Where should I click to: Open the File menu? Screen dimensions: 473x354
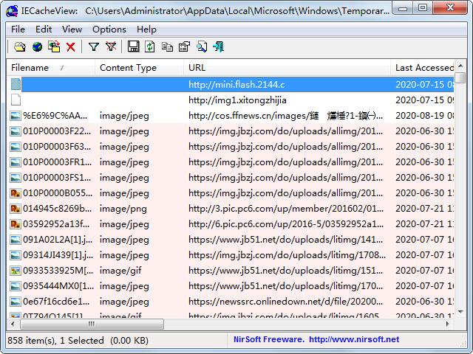[18, 29]
